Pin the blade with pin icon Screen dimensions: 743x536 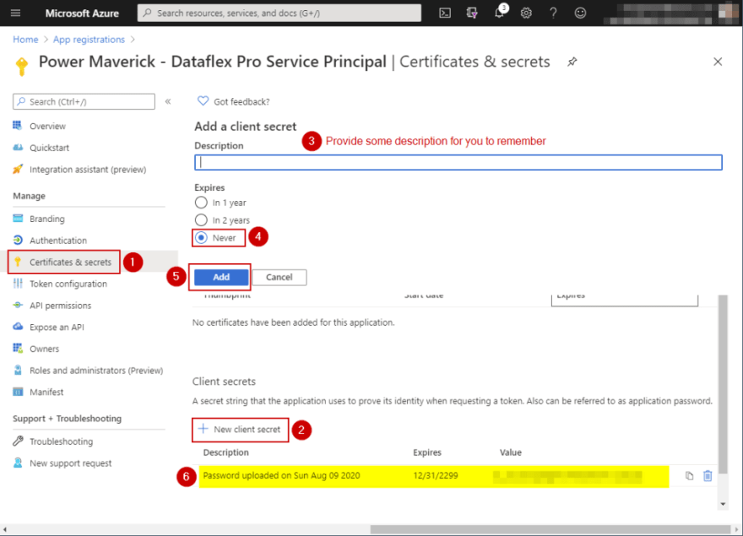572,62
